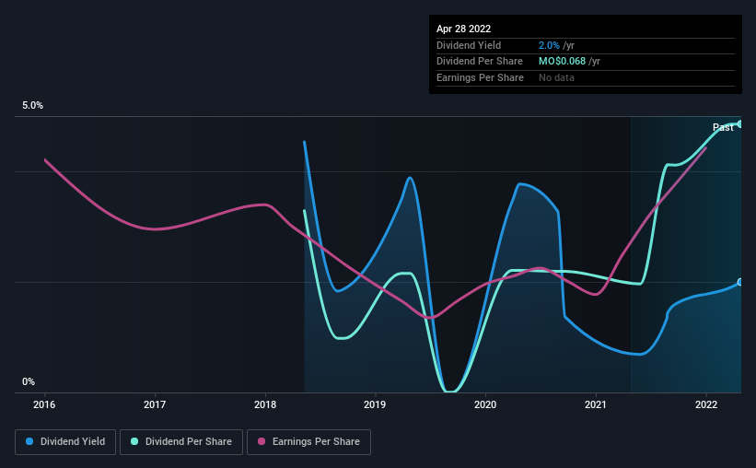
Task: Toggle the Dividend Per Share legend button
Action: (x=181, y=442)
